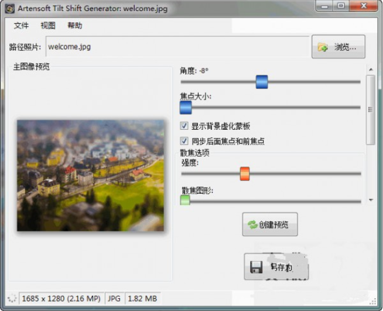
Task: Click the Artensoft app icon in title bar
Action: tap(10, 9)
